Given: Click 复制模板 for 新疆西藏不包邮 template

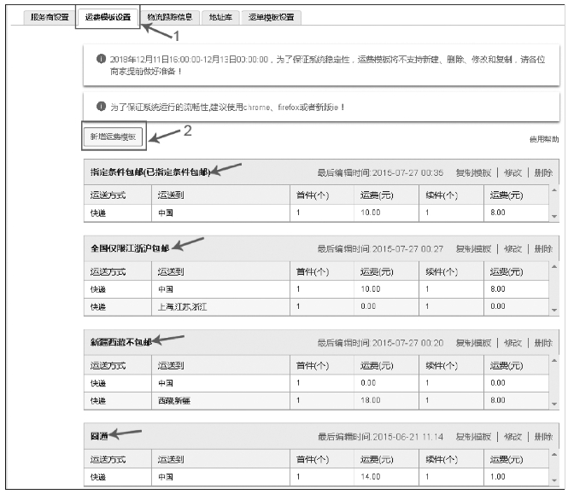Looking at the screenshot, I should [473, 343].
